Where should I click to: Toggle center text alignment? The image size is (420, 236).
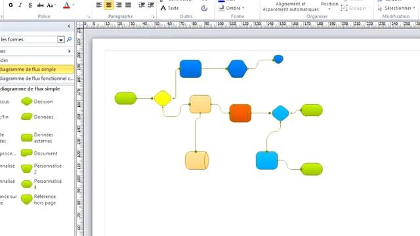point(108,5)
